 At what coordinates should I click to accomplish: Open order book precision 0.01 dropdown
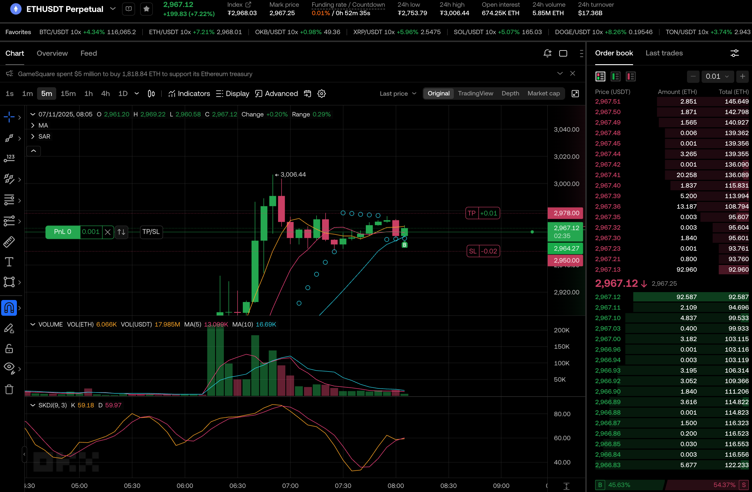[x=717, y=76]
